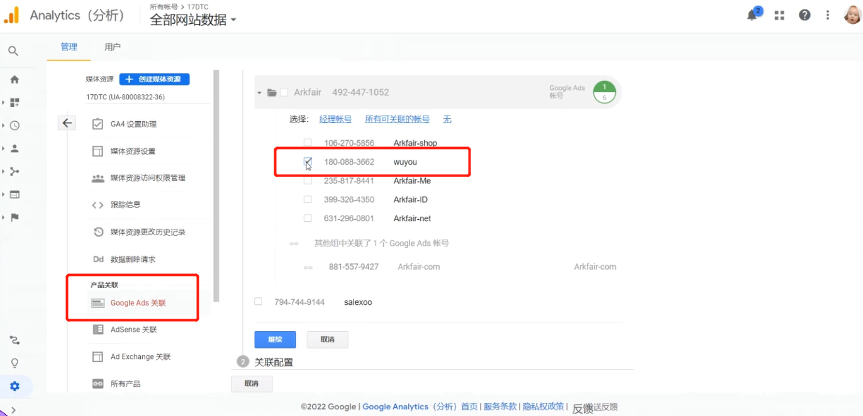Open the search magnifier at top left
863x416 pixels.
click(14, 51)
